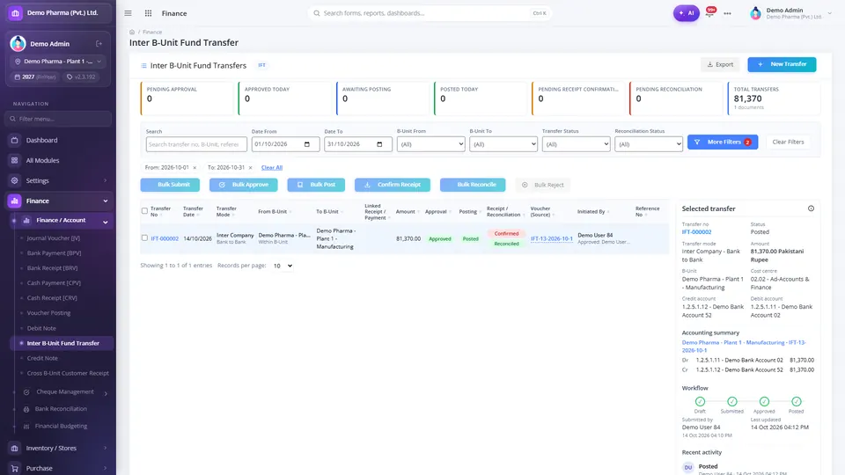Viewport: 845px width, 475px height.
Task: Click Bulk Reconcile button
Action: point(473,185)
